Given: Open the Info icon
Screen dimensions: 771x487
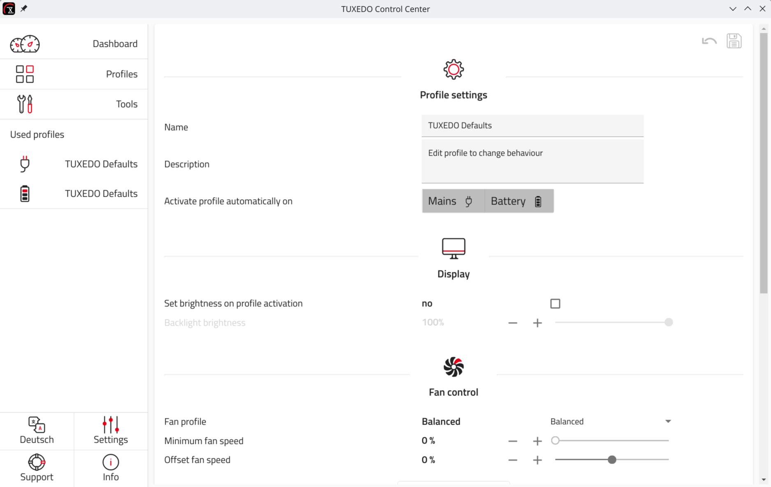Looking at the screenshot, I should [x=111, y=462].
